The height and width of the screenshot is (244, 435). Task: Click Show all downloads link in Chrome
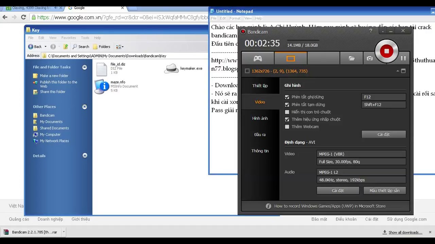405,232
